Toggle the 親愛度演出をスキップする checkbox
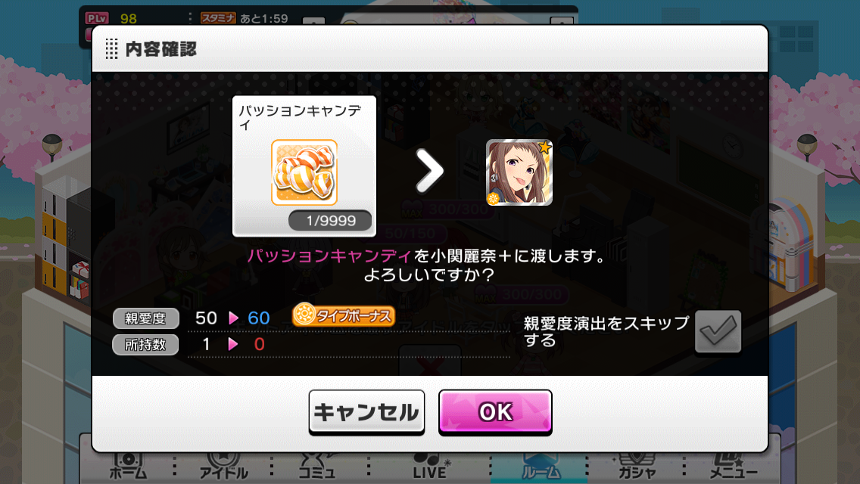 (718, 331)
